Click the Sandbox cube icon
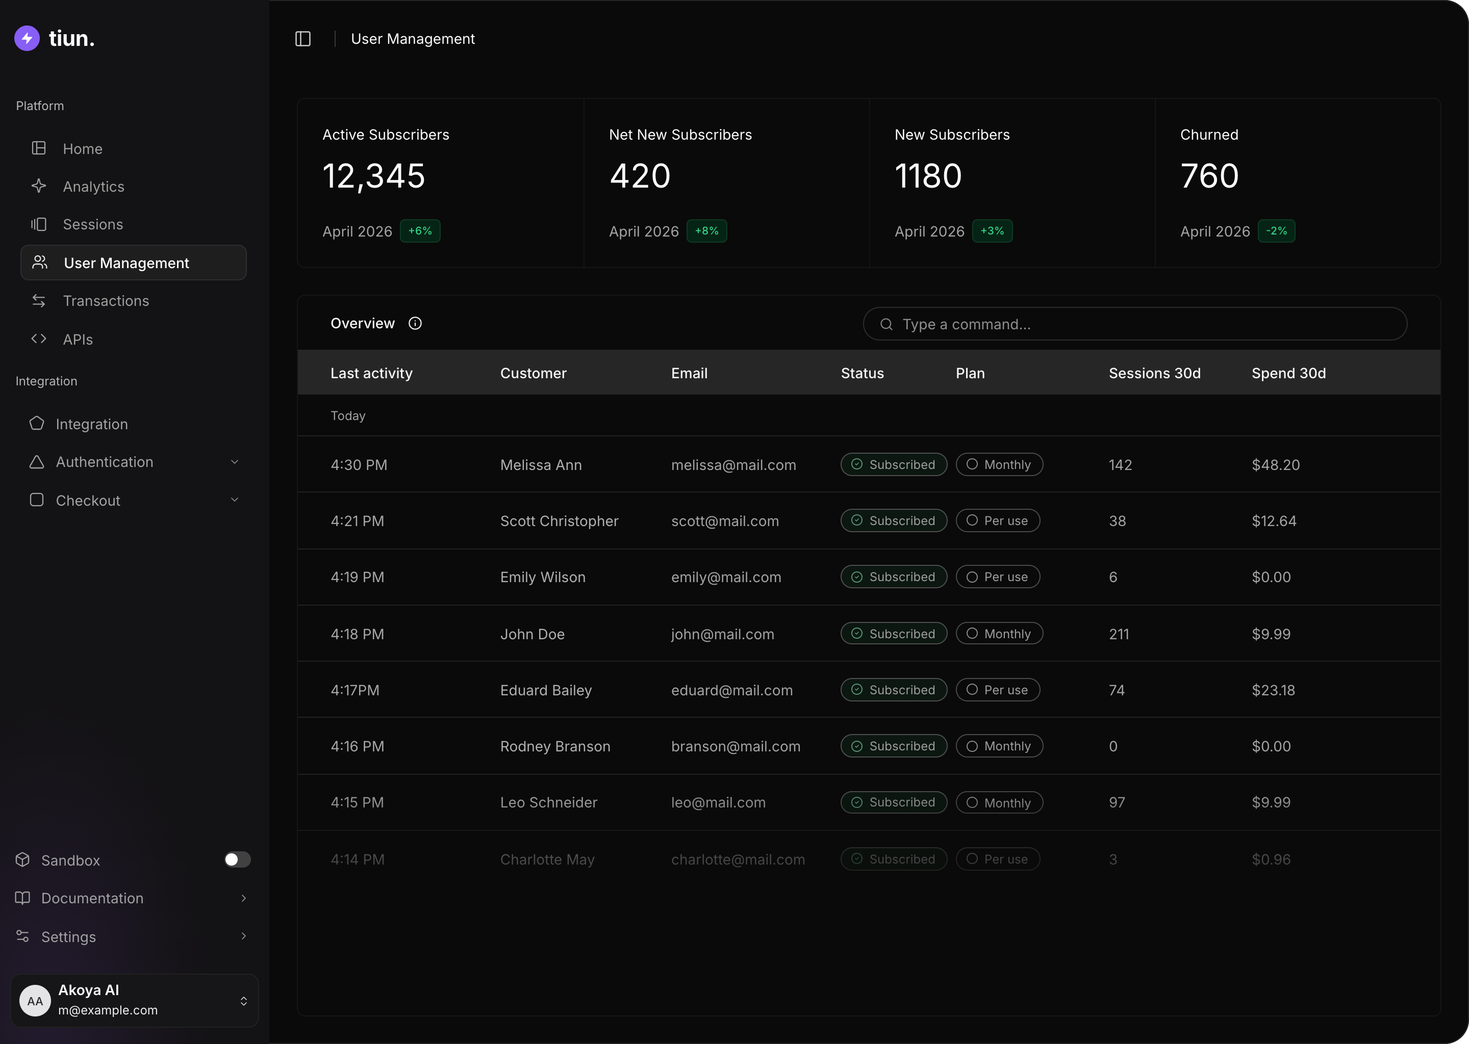This screenshot has height=1044, width=1469. [x=22, y=860]
